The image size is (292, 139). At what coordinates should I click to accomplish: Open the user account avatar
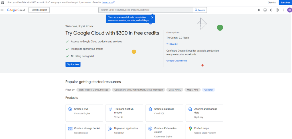(x=289, y=10)
